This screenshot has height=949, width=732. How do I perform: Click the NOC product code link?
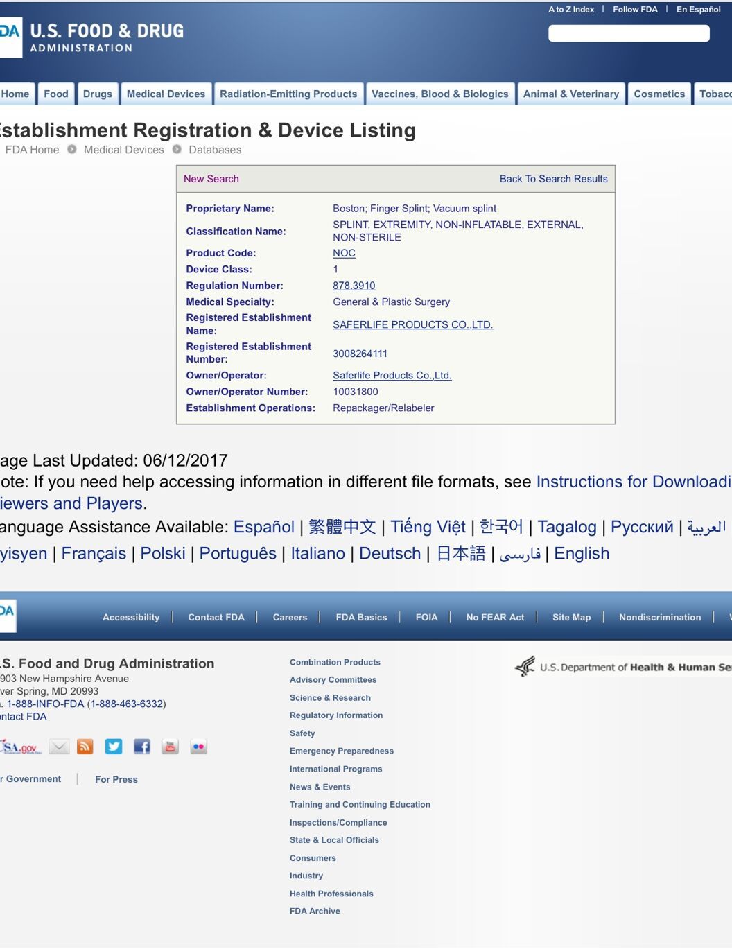click(344, 253)
